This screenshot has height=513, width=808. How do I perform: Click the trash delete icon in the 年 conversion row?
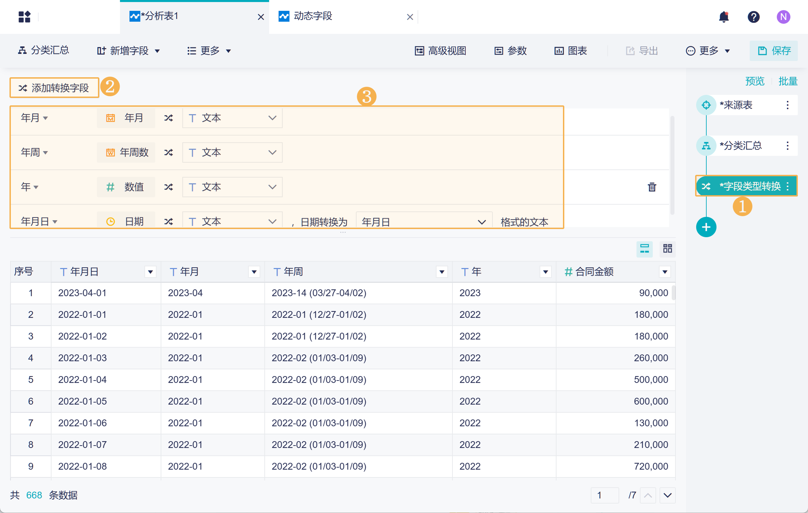tap(652, 187)
